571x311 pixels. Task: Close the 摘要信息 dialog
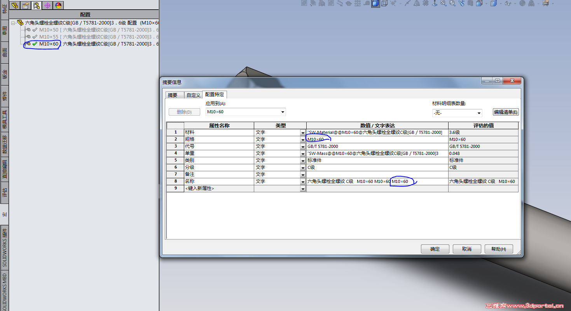pyautogui.click(x=512, y=81)
